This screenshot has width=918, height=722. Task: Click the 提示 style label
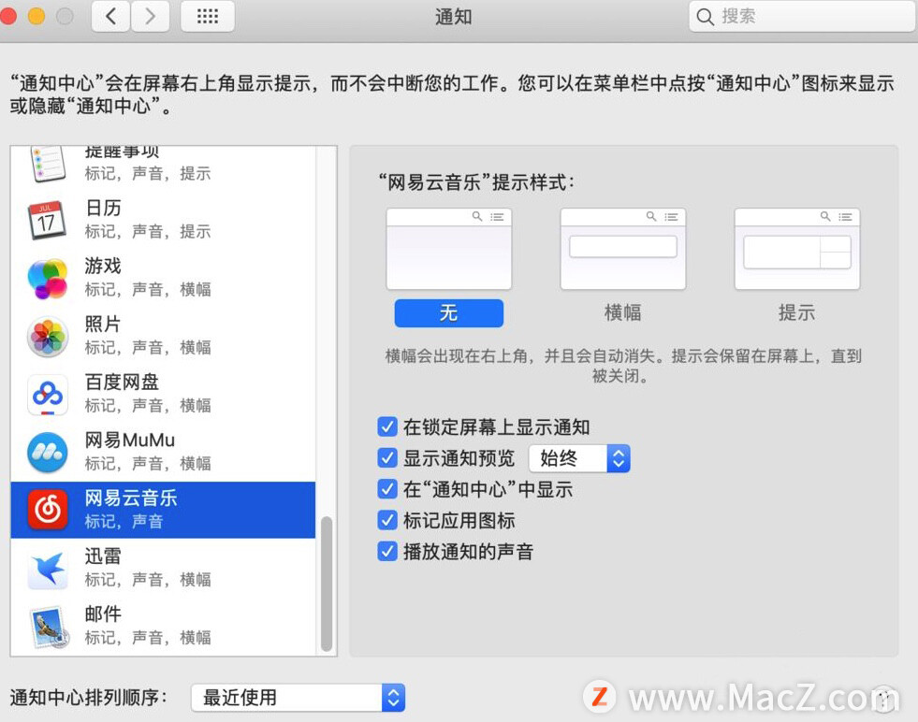click(x=796, y=313)
